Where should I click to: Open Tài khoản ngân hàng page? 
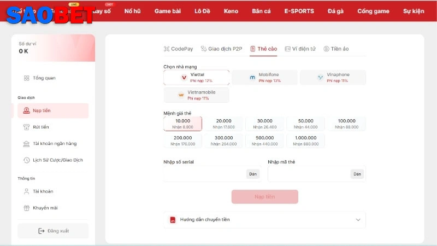(x=53, y=144)
